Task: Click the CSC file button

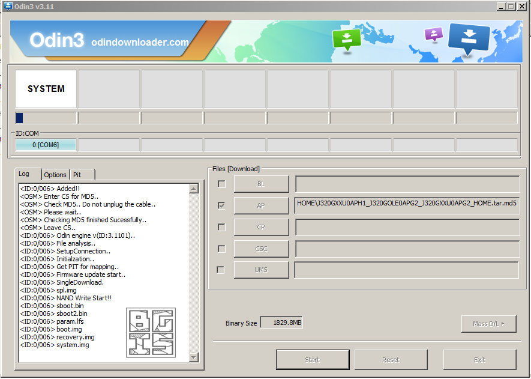Action: tap(261, 249)
